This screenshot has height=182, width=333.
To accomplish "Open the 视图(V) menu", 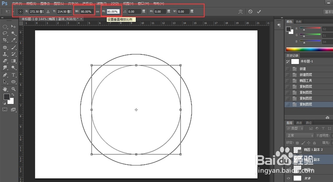I will point(128,3).
